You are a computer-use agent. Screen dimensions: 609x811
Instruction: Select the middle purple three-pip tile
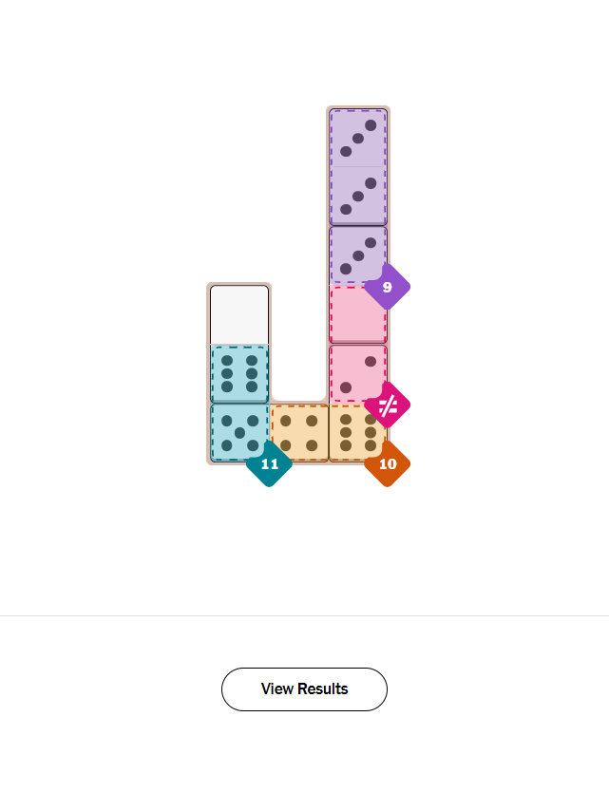[x=358, y=197]
